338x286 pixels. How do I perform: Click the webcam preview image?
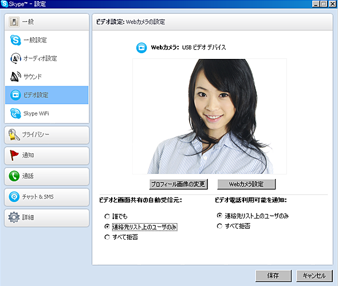pyautogui.click(x=210, y=116)
